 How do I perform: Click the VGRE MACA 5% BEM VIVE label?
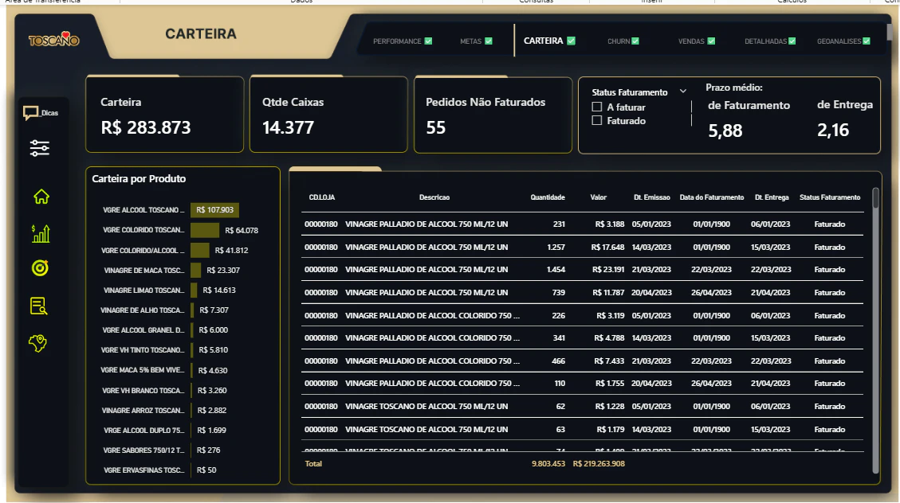(x=143, y=370)
